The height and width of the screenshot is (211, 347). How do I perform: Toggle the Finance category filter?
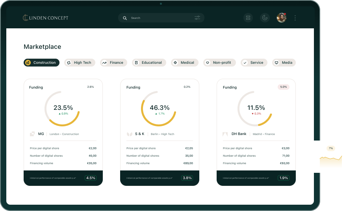[x=113, y=63]
